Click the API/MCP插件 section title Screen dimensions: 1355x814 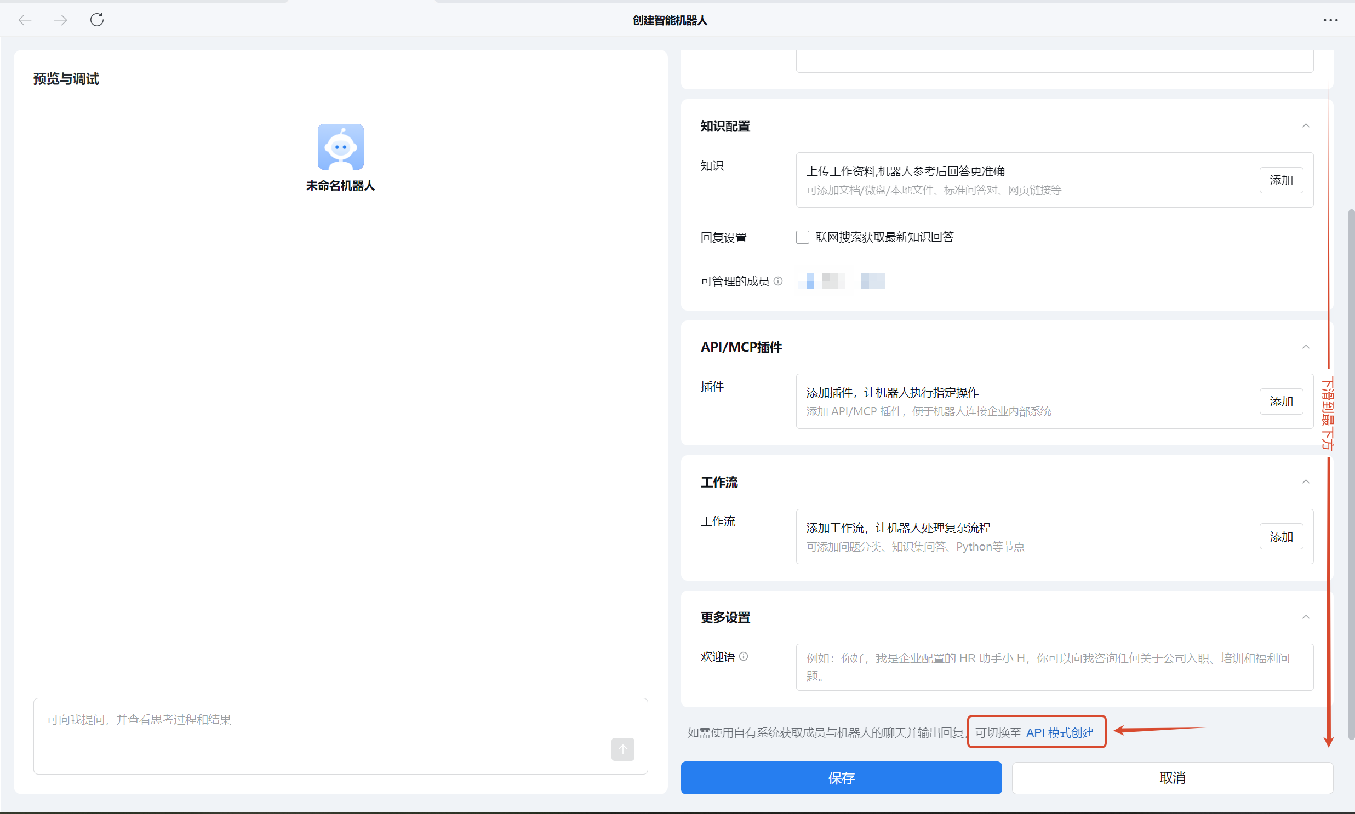point(741,347)
